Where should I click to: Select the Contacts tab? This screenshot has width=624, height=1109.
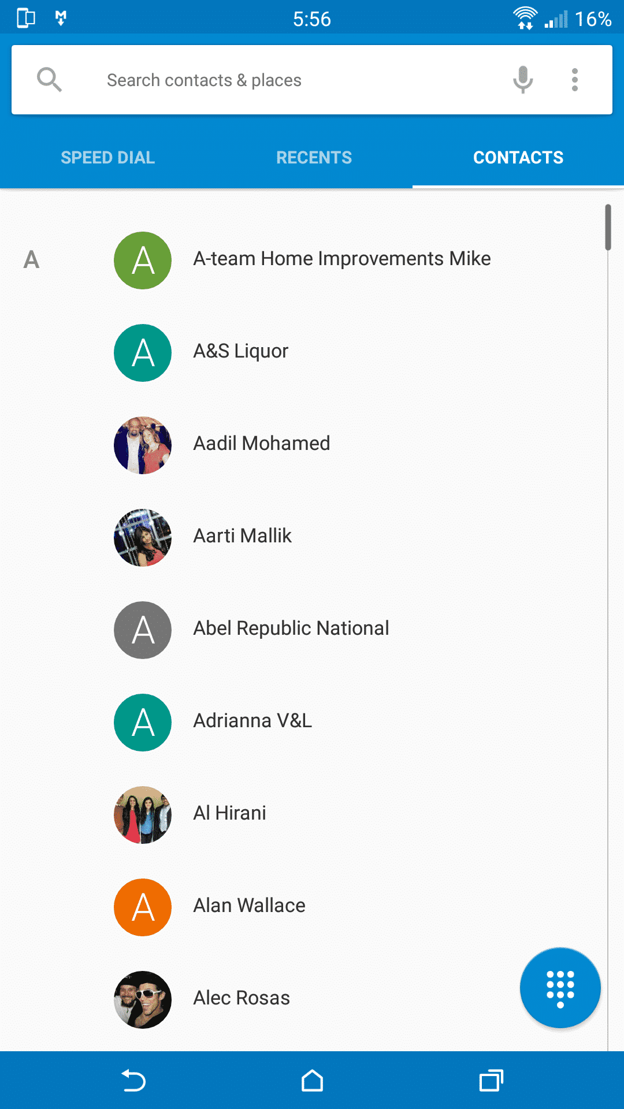518,158
